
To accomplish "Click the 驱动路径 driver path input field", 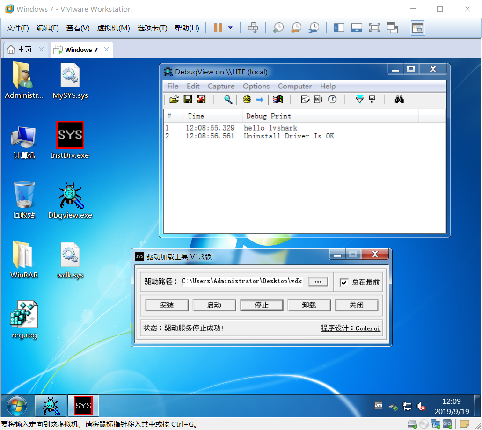I will click(x=242, y=281).
